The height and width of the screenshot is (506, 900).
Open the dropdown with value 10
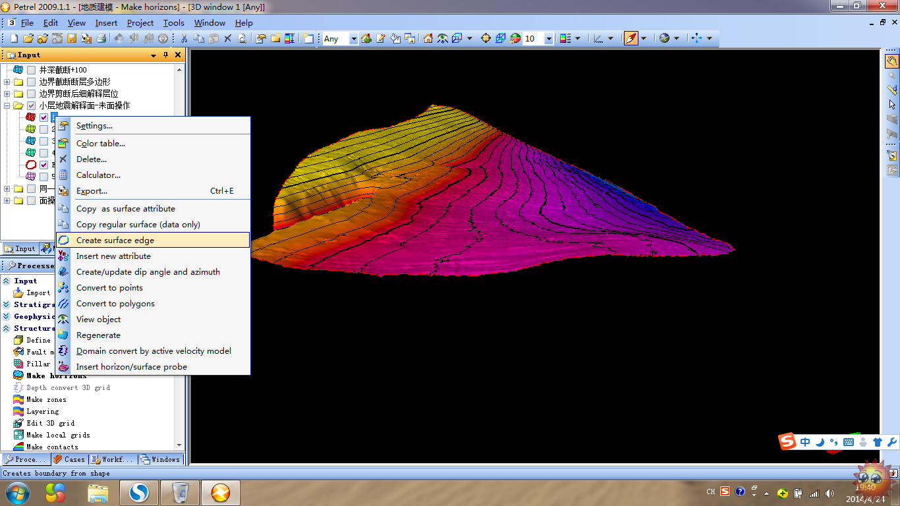click(549, 39)
